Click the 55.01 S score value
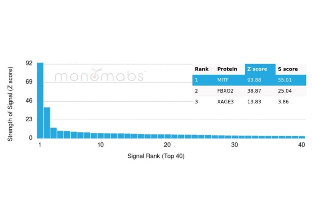 pyautogui.click(x=285, y=80)
